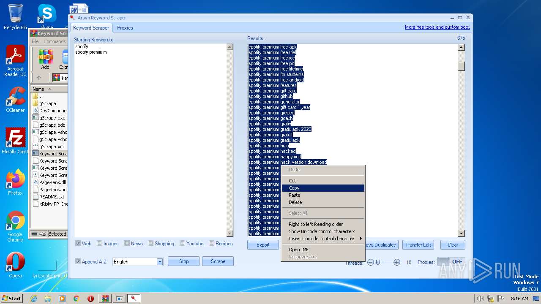Open media player taskbar icon

tap(62, 299)
